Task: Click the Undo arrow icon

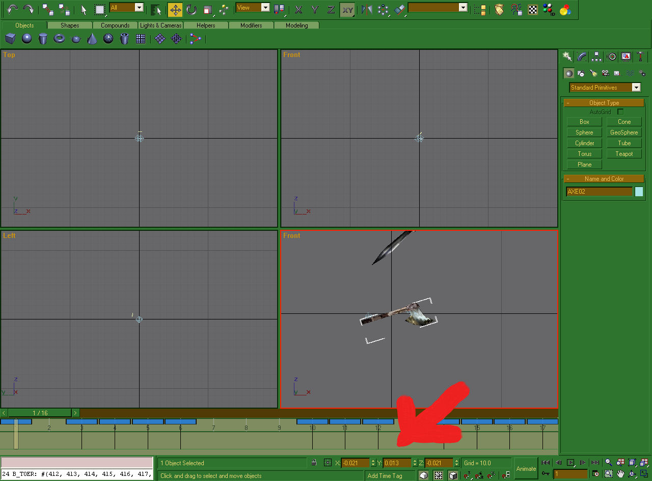Action: click(12, 9)
